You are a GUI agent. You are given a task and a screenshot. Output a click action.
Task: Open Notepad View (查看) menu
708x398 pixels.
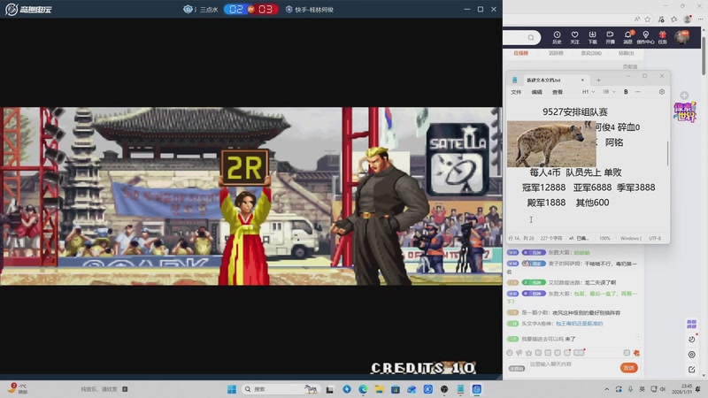pos(558,92)
